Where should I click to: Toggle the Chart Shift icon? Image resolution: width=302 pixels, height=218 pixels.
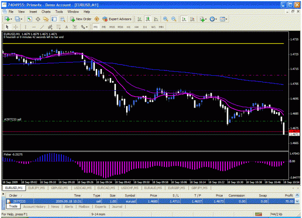tap(192, 19)
